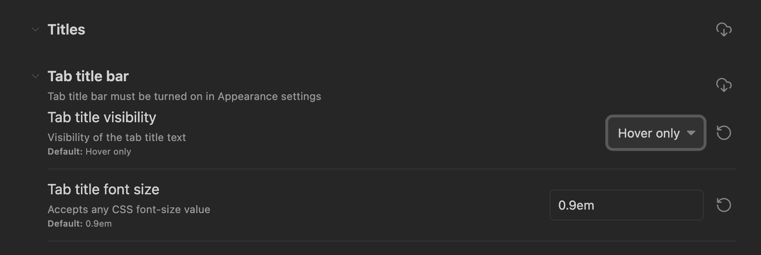This screenshot has height=255, width=761.
Task: Click the cloud download icon for Tab title bar
Action: [724, 85]
